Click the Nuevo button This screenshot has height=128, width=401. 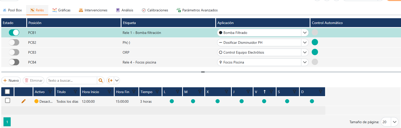point(11,80)
